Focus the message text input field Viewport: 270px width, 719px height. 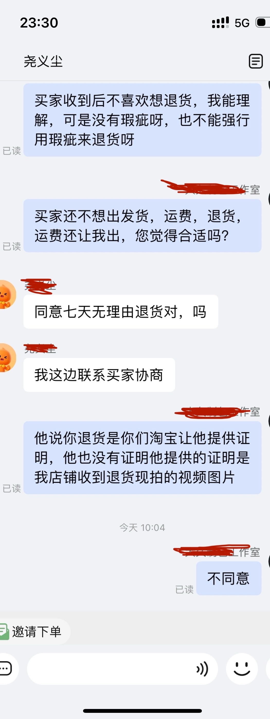pos(122,669)
